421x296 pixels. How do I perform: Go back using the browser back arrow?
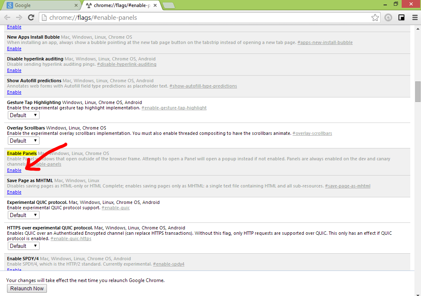point(7,17)
